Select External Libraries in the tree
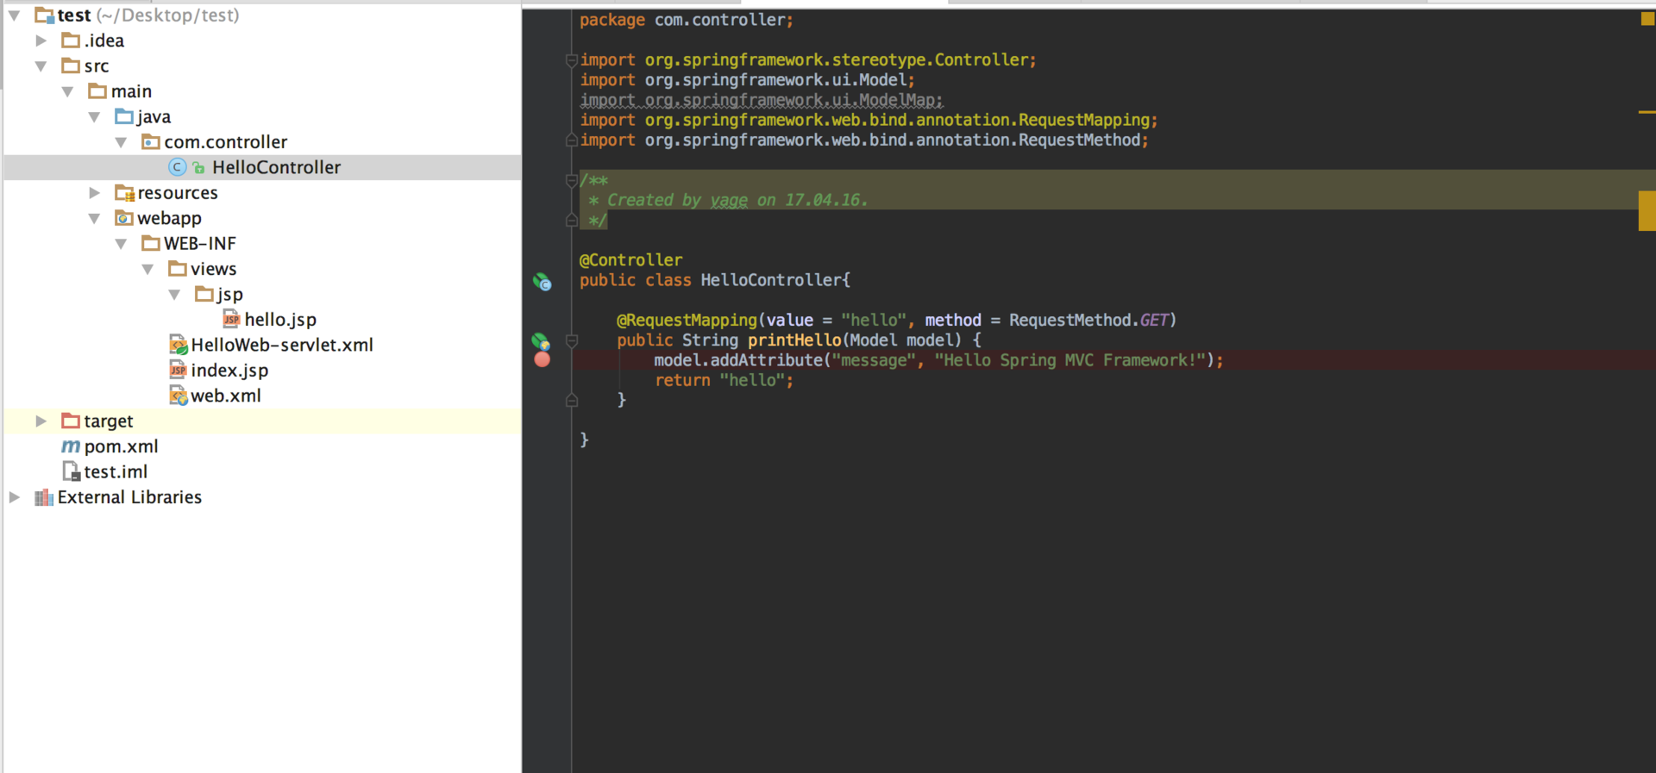The width and height of the screenshot is (1656, 773). click(129, 497)
